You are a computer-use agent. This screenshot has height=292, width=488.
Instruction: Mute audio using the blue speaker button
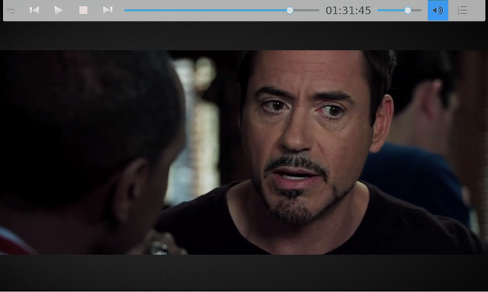tap(438, 10)
